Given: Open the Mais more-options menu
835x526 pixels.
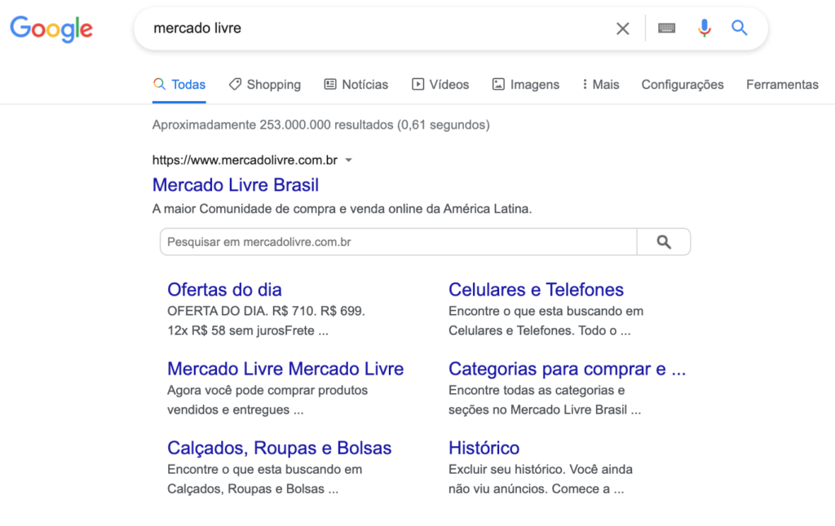Looking at the screenshot, I should 601,85.
